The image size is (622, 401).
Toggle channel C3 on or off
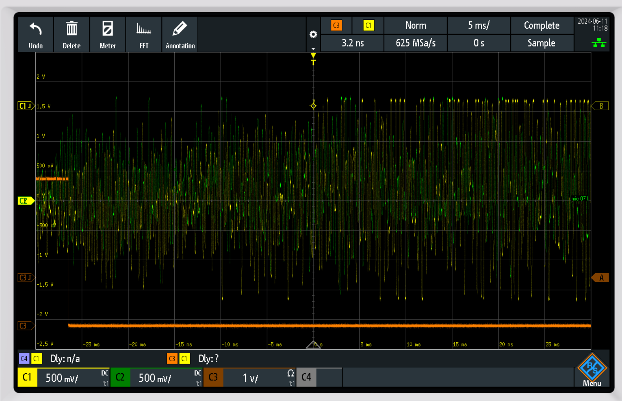click(x=213, y=377)
